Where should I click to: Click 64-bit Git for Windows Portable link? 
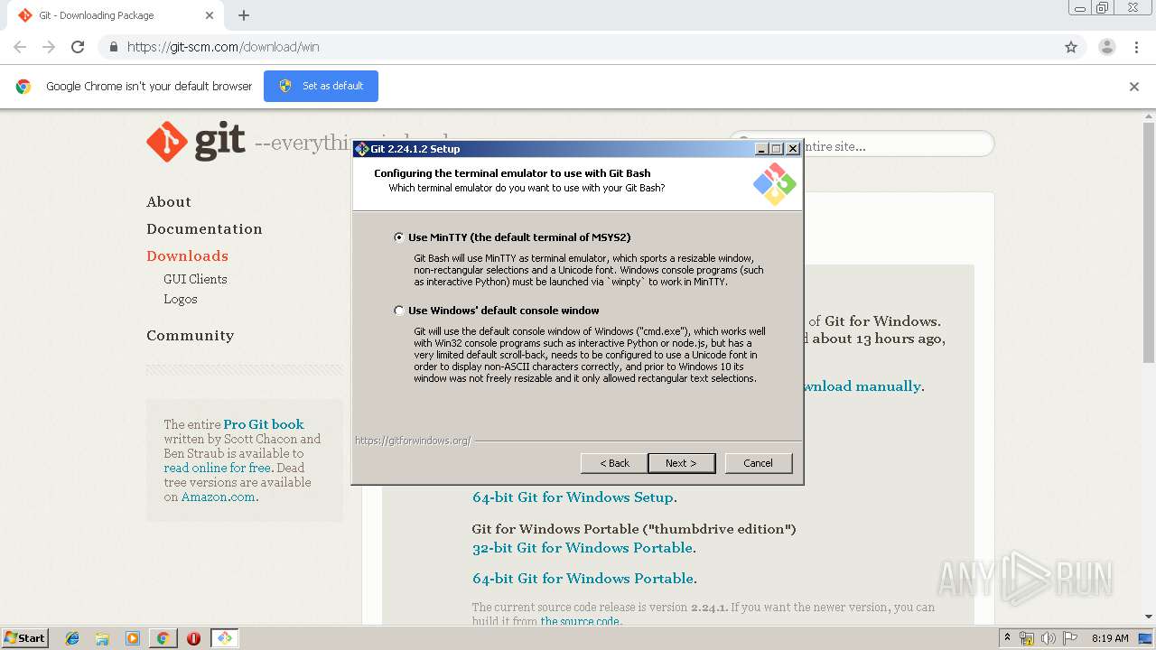pos(583,579)
